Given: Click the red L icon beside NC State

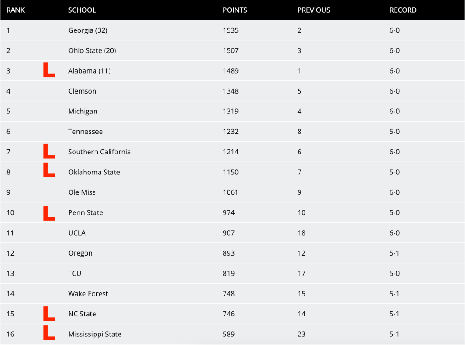Looking at the screenshot, I should [x=49, y=314].
